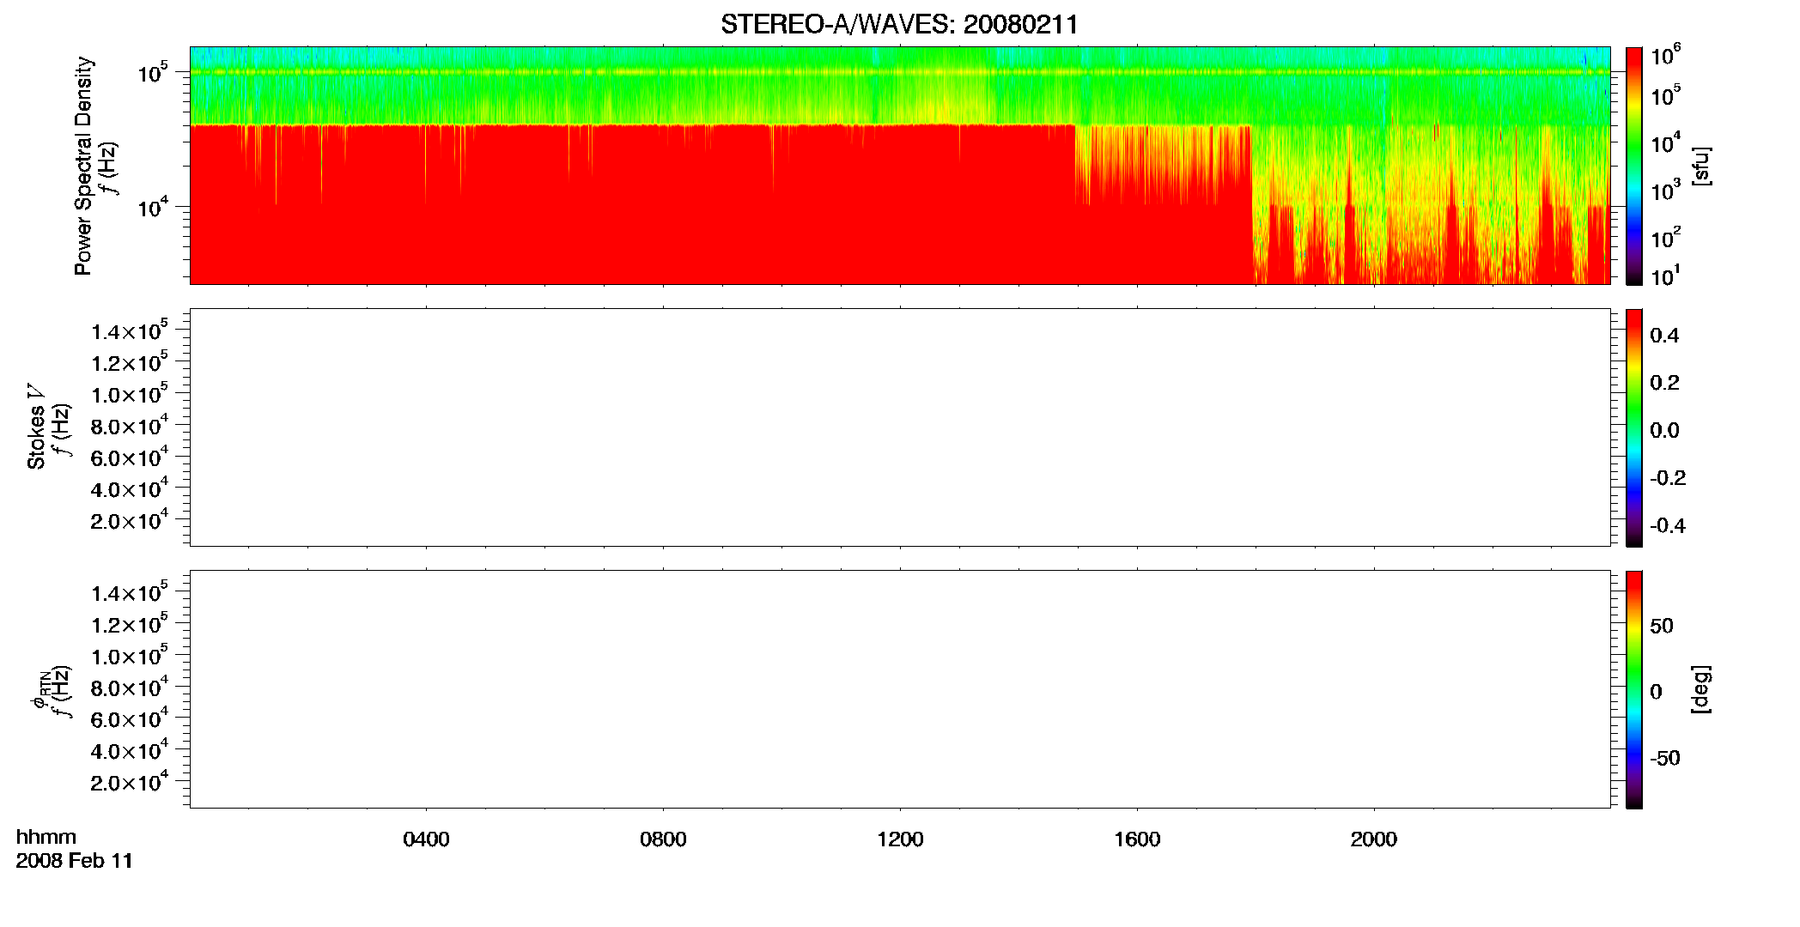
Task: Click 6.0×10^4 tick in Stokes V panel
Action: pos(130,457)
